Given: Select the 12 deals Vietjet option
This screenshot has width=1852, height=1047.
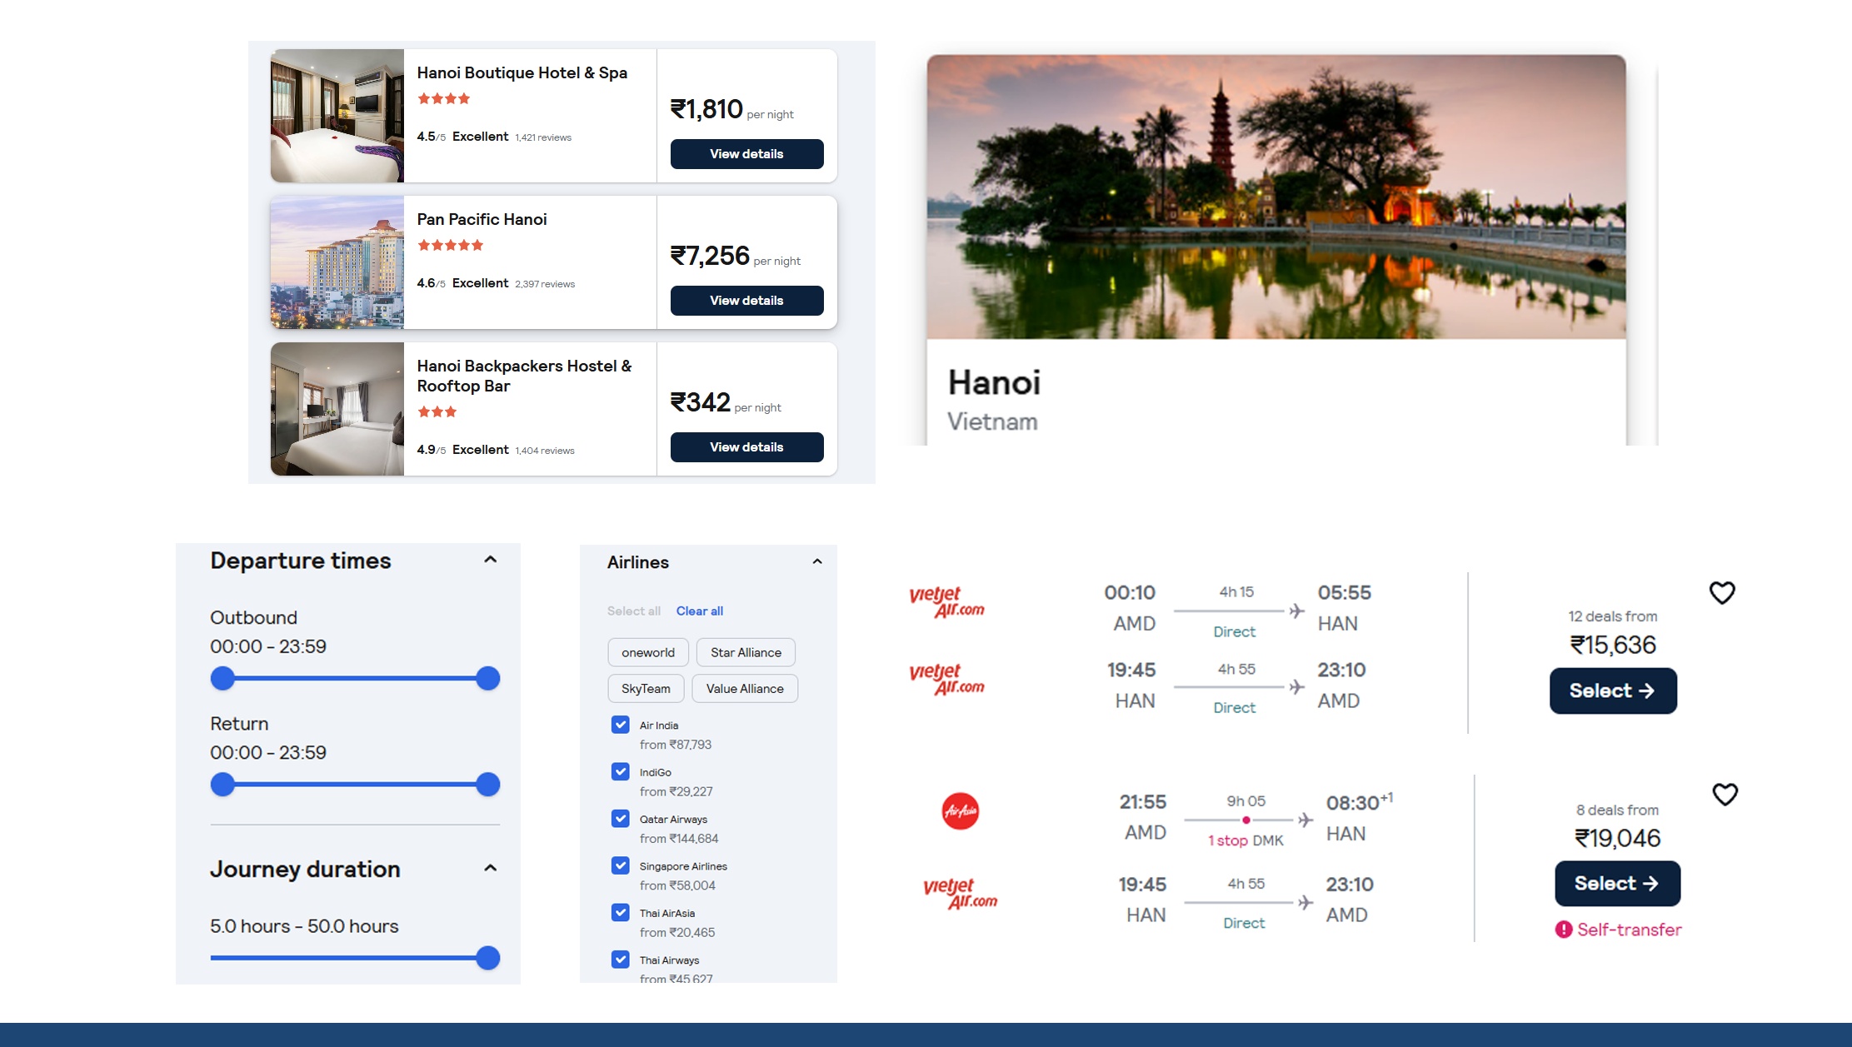Looking at the screenshot, I should point(1613,690).
